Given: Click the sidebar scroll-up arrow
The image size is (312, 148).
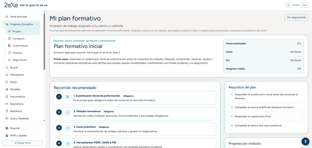Looking at the screenshot, I should pos(44,12).
